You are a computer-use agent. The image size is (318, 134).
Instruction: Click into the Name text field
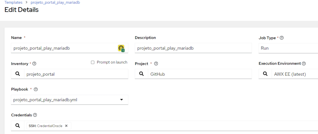[x=62, y=48]
